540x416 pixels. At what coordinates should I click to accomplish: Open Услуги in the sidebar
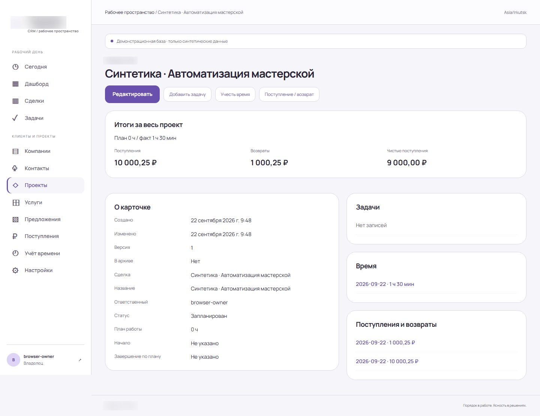(x=45, y=202)
